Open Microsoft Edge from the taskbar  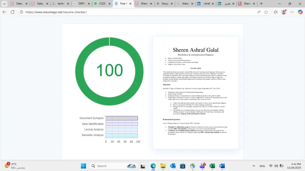[x=153, y=166]
